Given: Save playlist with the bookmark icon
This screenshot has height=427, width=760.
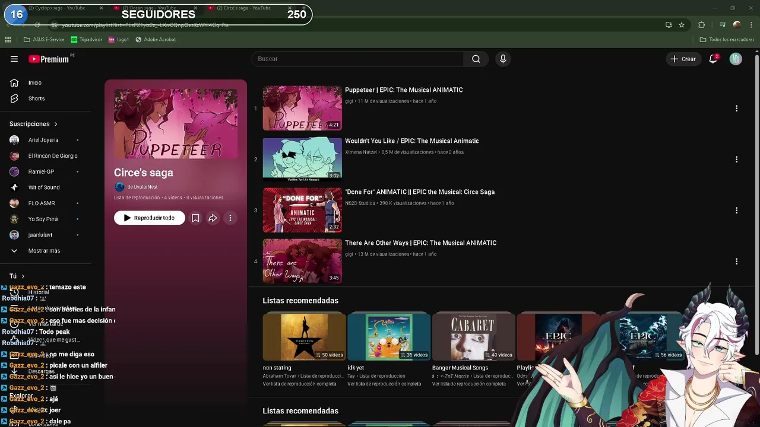Looking at the screenshot, I should (195, 218).
